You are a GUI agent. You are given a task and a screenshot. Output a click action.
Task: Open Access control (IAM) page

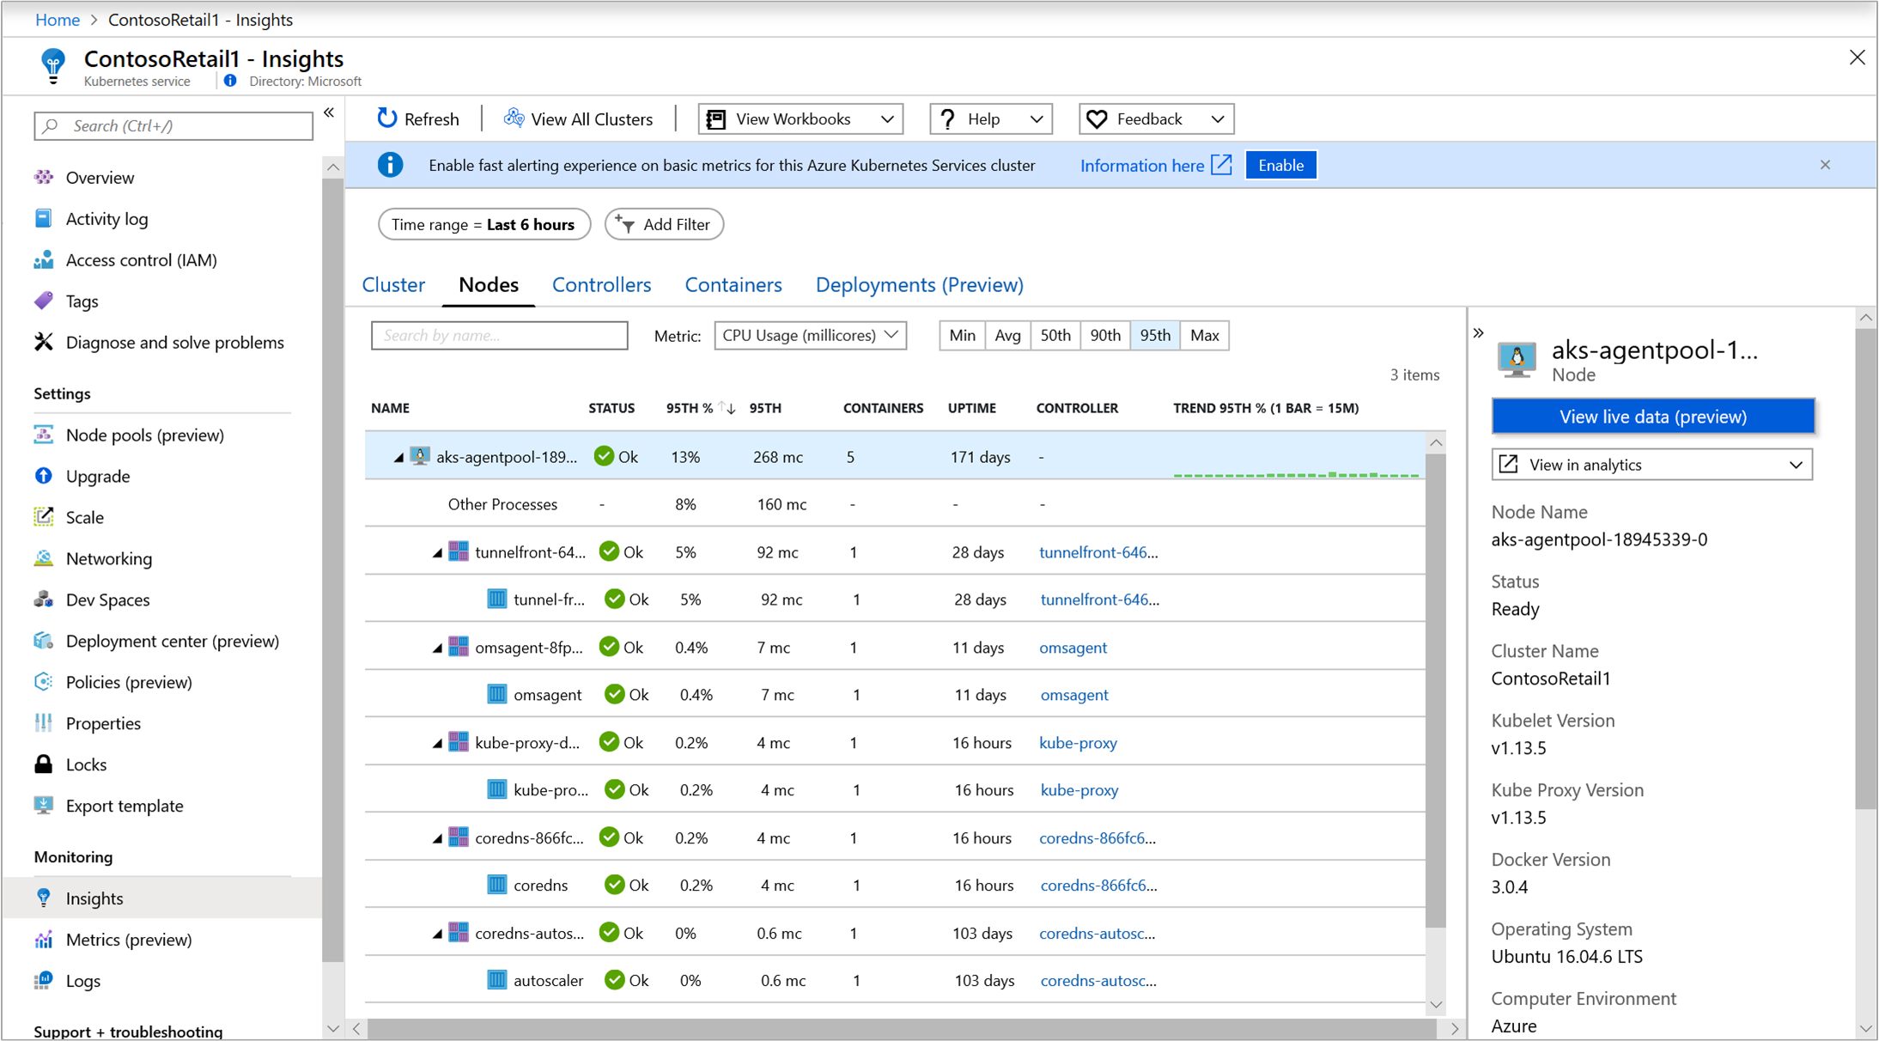[141, 259]
